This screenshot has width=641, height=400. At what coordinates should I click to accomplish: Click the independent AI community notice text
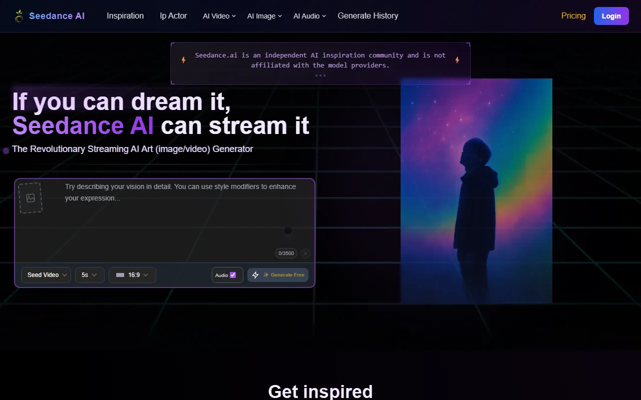[320, 60]
